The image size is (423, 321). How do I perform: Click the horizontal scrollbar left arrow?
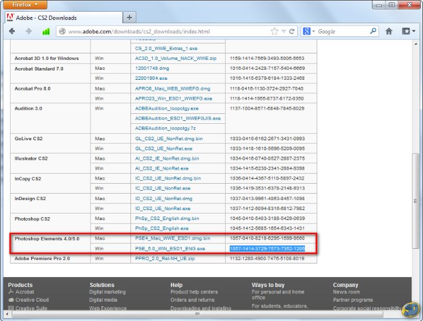coord(7,315)
